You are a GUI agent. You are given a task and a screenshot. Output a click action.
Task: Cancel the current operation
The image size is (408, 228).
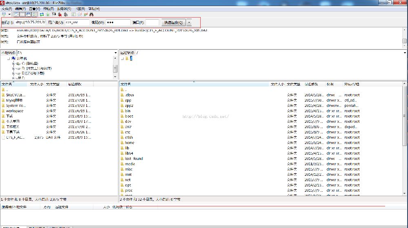[54, 14]
